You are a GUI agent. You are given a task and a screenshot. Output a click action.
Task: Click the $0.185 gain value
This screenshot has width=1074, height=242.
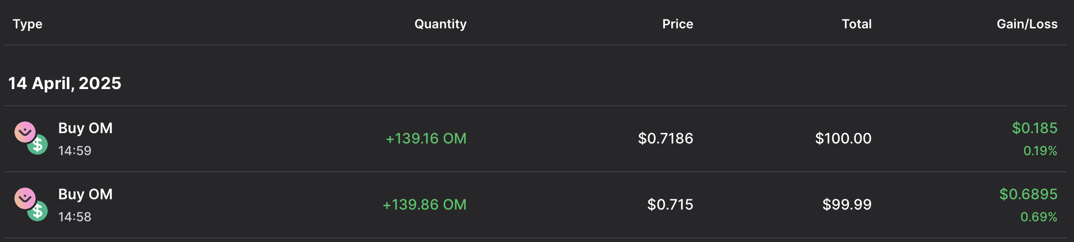click(1034, 128)
